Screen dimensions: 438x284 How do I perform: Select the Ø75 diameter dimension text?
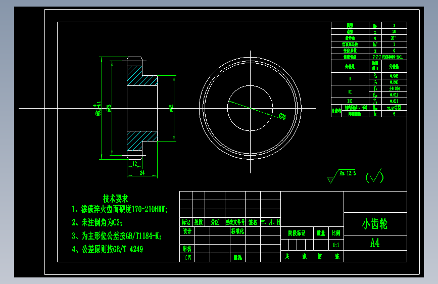(109, 108)
